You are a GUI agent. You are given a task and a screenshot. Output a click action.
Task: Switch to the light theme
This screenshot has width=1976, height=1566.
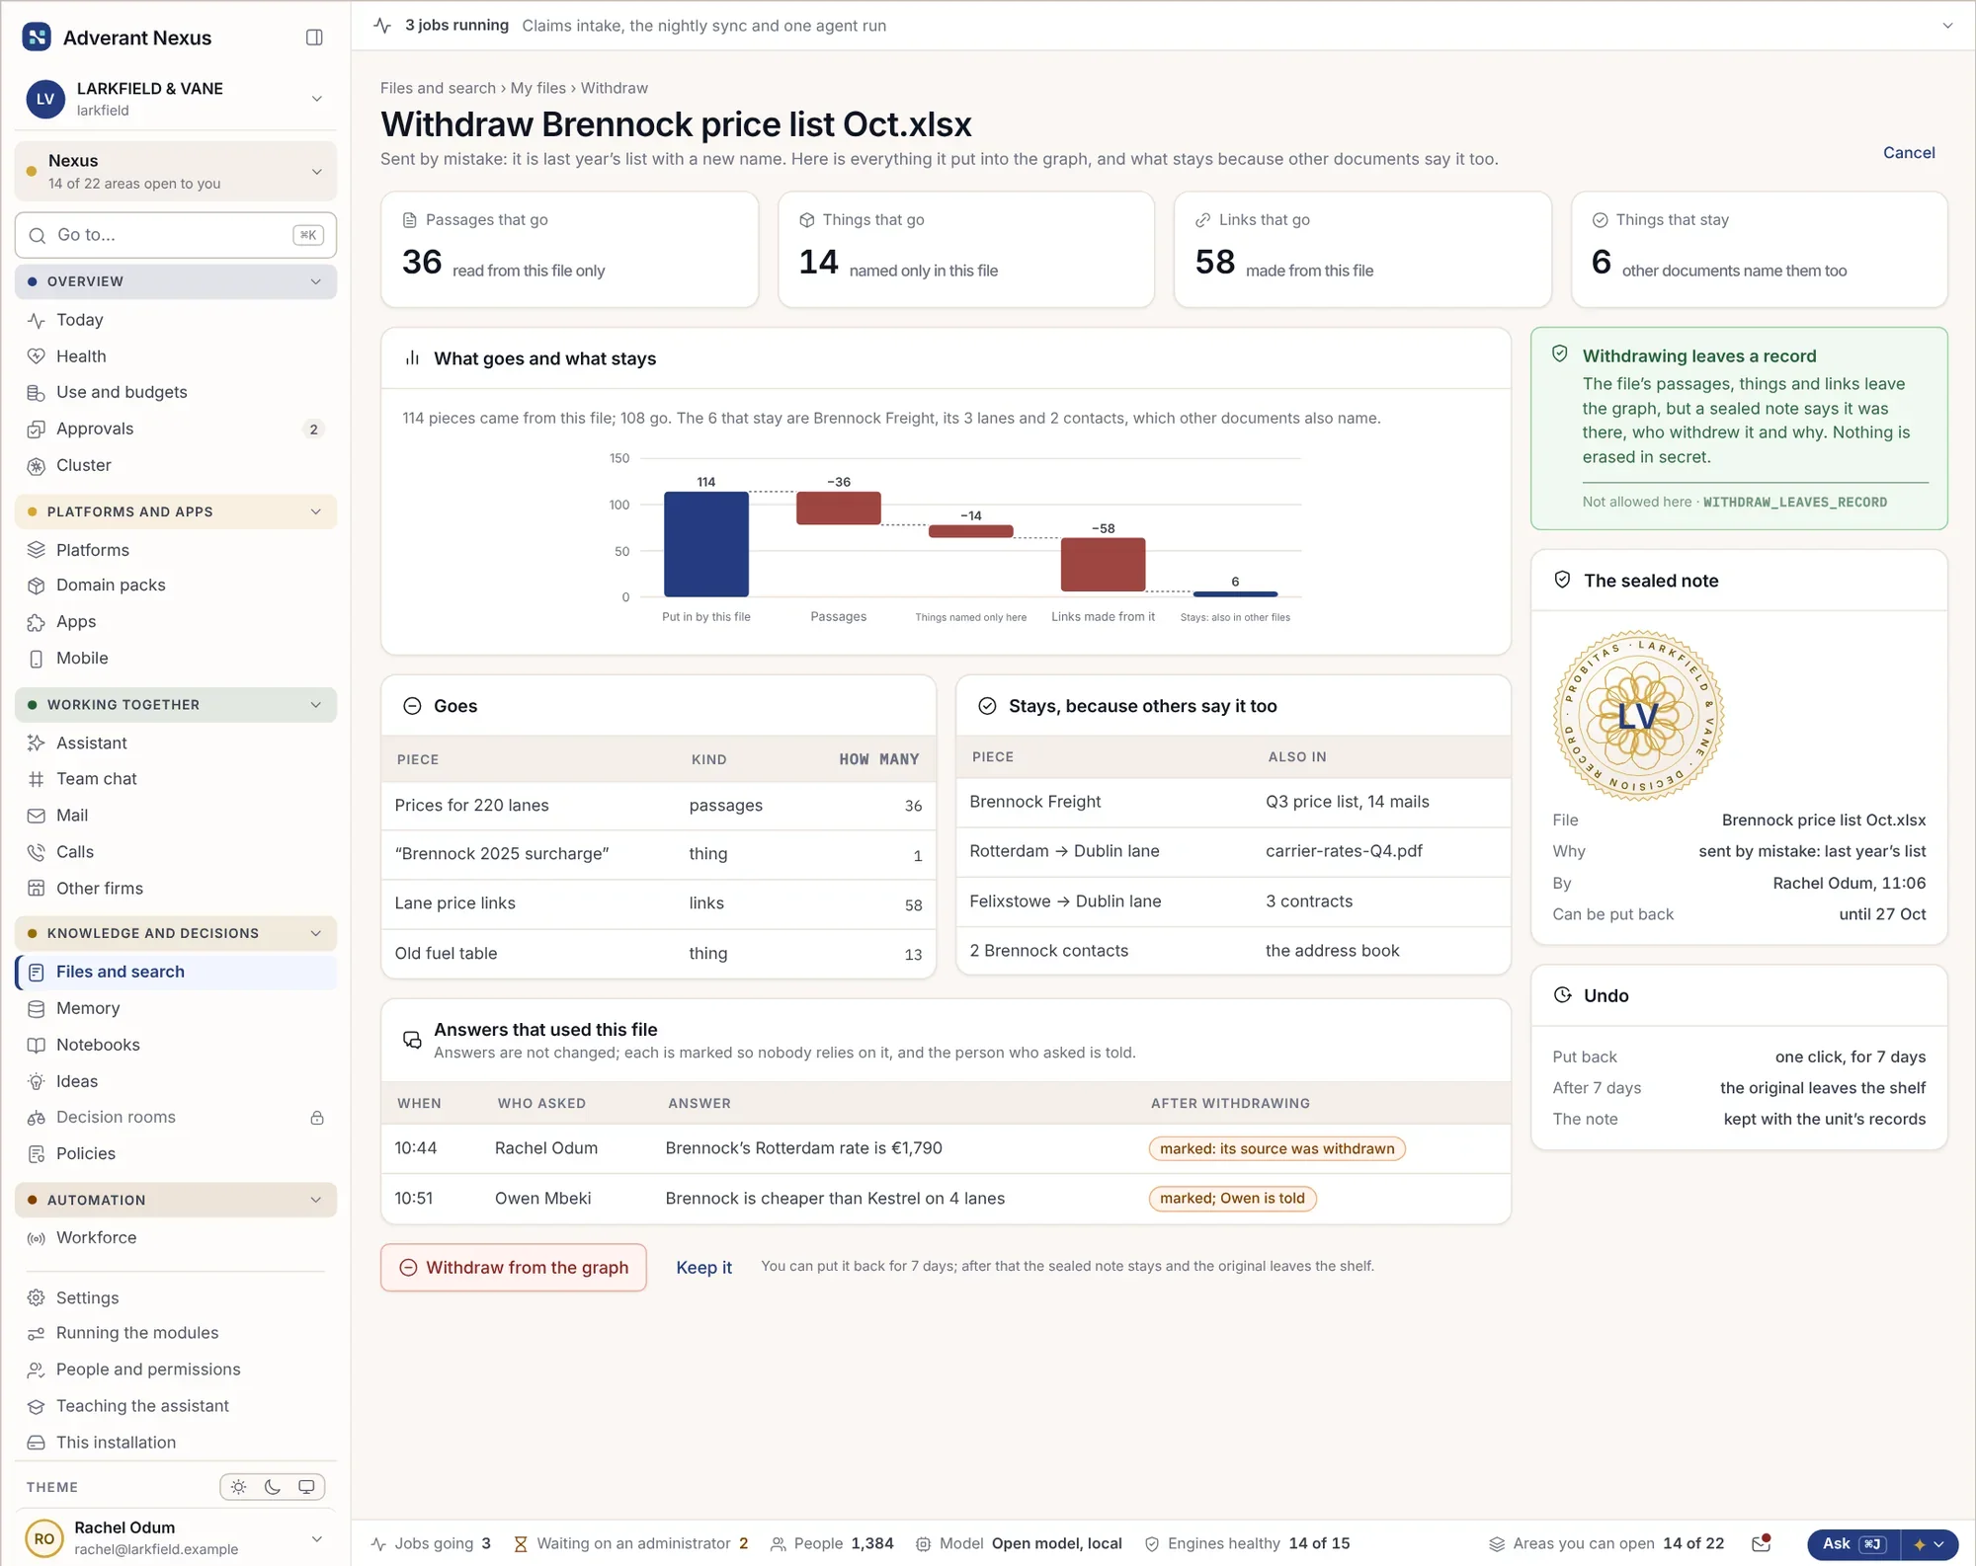point(239,1487)
